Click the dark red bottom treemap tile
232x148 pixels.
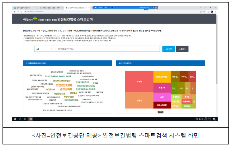(162, 105)
